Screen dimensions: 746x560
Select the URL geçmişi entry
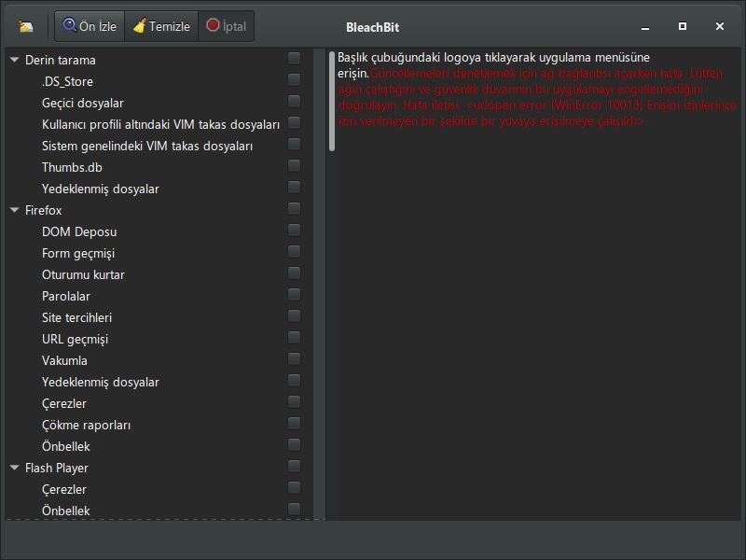coord(75,339)
